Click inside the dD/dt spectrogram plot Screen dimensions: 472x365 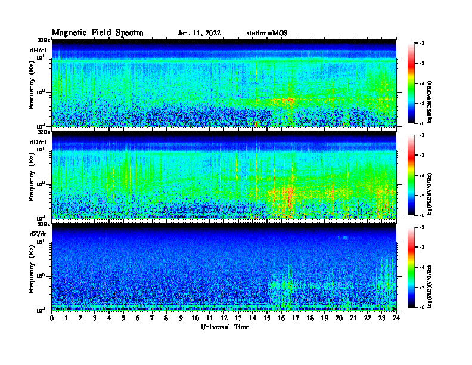coord(224,175)
